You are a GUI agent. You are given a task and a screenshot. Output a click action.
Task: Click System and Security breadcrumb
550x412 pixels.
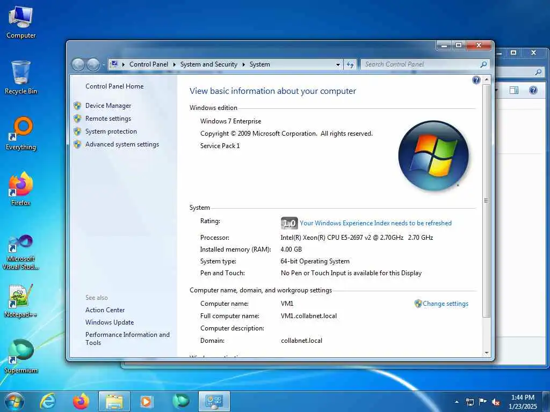click(x=209, y=64)
